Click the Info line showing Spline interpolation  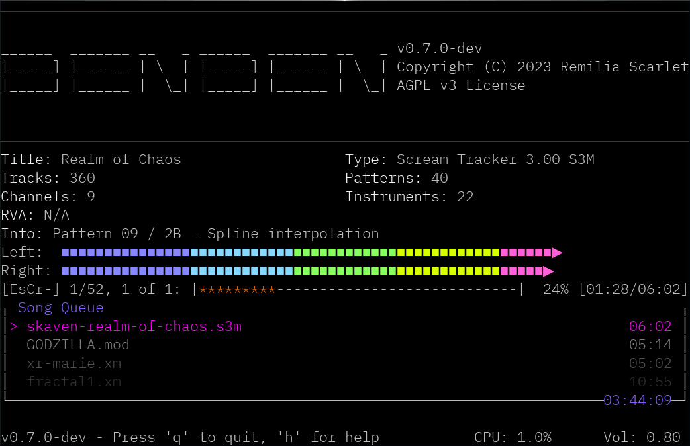(x=190, y=234)
